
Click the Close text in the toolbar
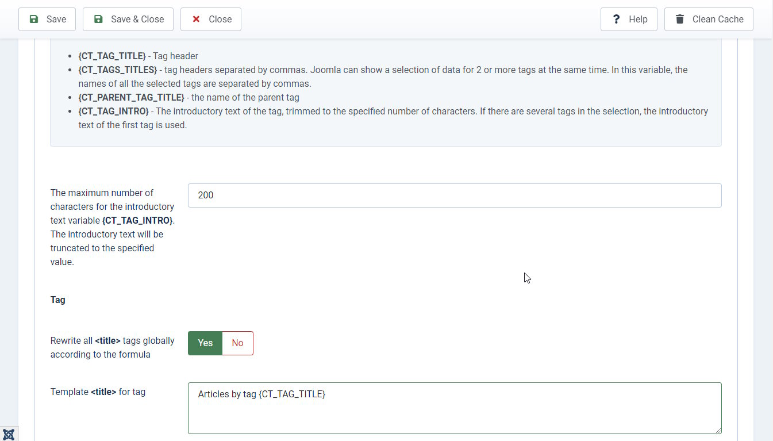220,19
